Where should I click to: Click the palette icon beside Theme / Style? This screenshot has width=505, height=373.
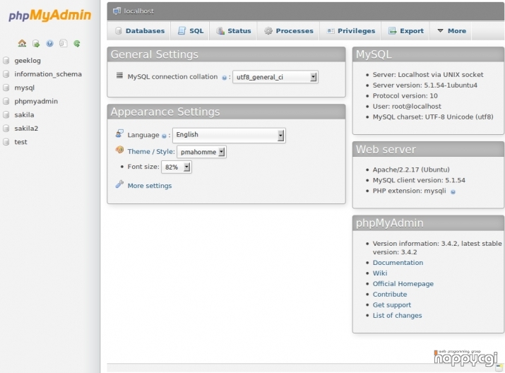pos(119,150)
